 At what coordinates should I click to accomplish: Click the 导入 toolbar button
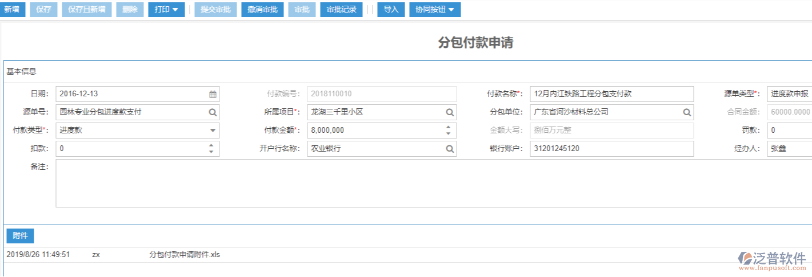[x=391, y=10]
